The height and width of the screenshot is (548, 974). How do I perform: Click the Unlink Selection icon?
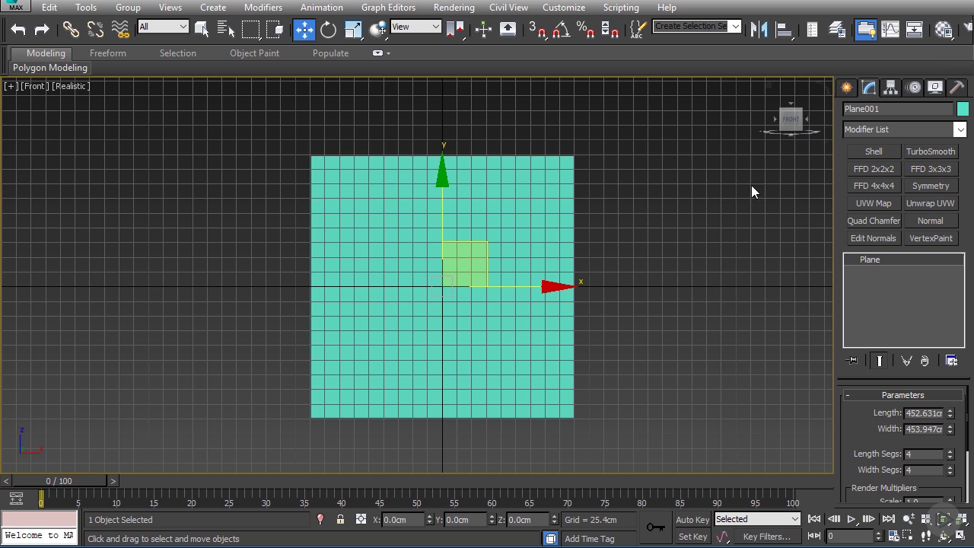(x=95, y=30)
